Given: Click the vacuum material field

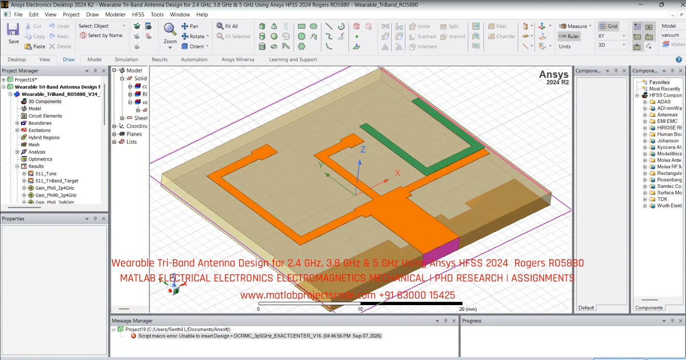Looking at the screenshot, I should point(672,35).
